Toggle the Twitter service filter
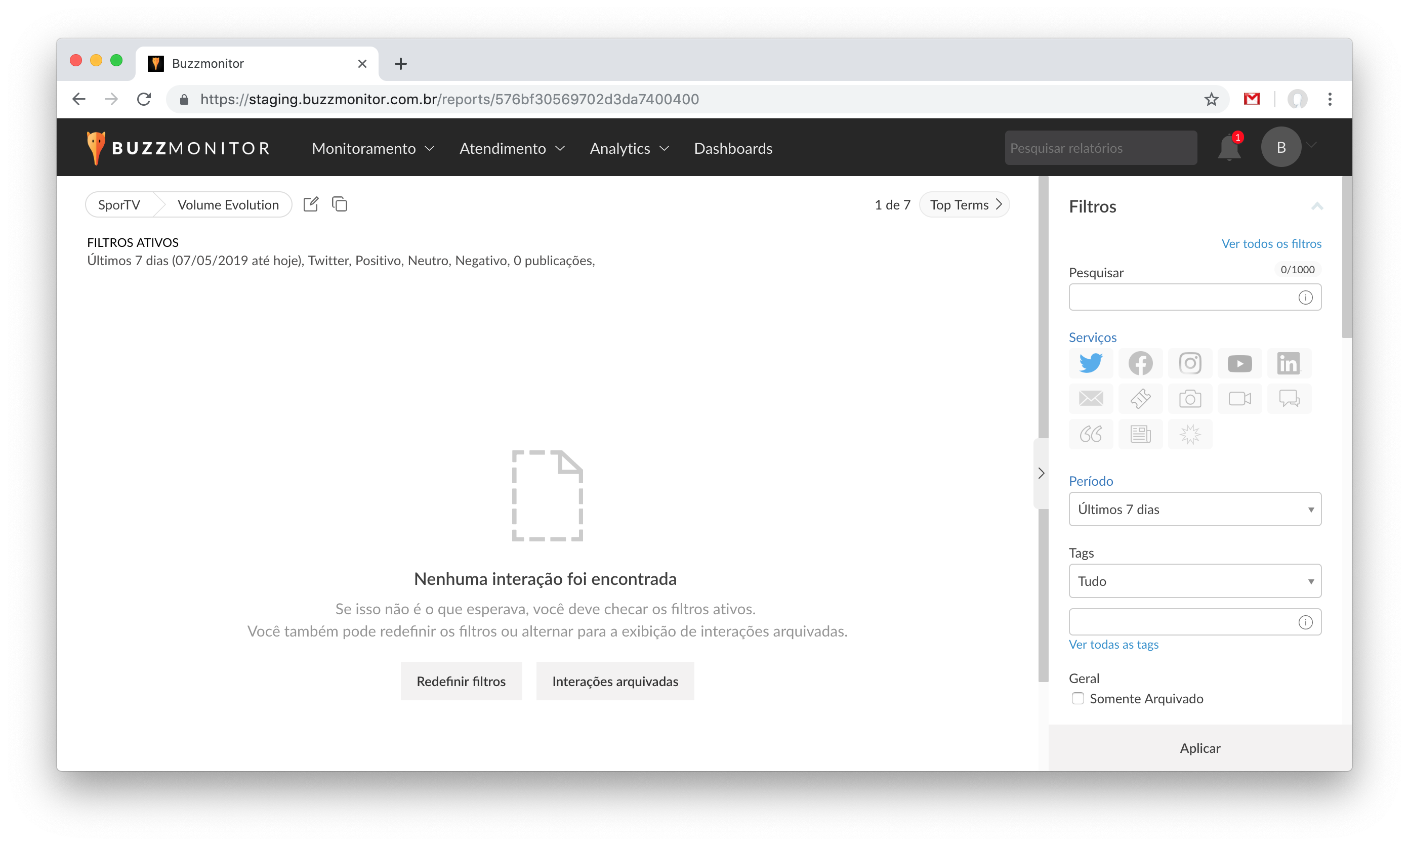The height and width of the screenshot is (846, 1409). pyautogui.click(x=1090, y=363)
